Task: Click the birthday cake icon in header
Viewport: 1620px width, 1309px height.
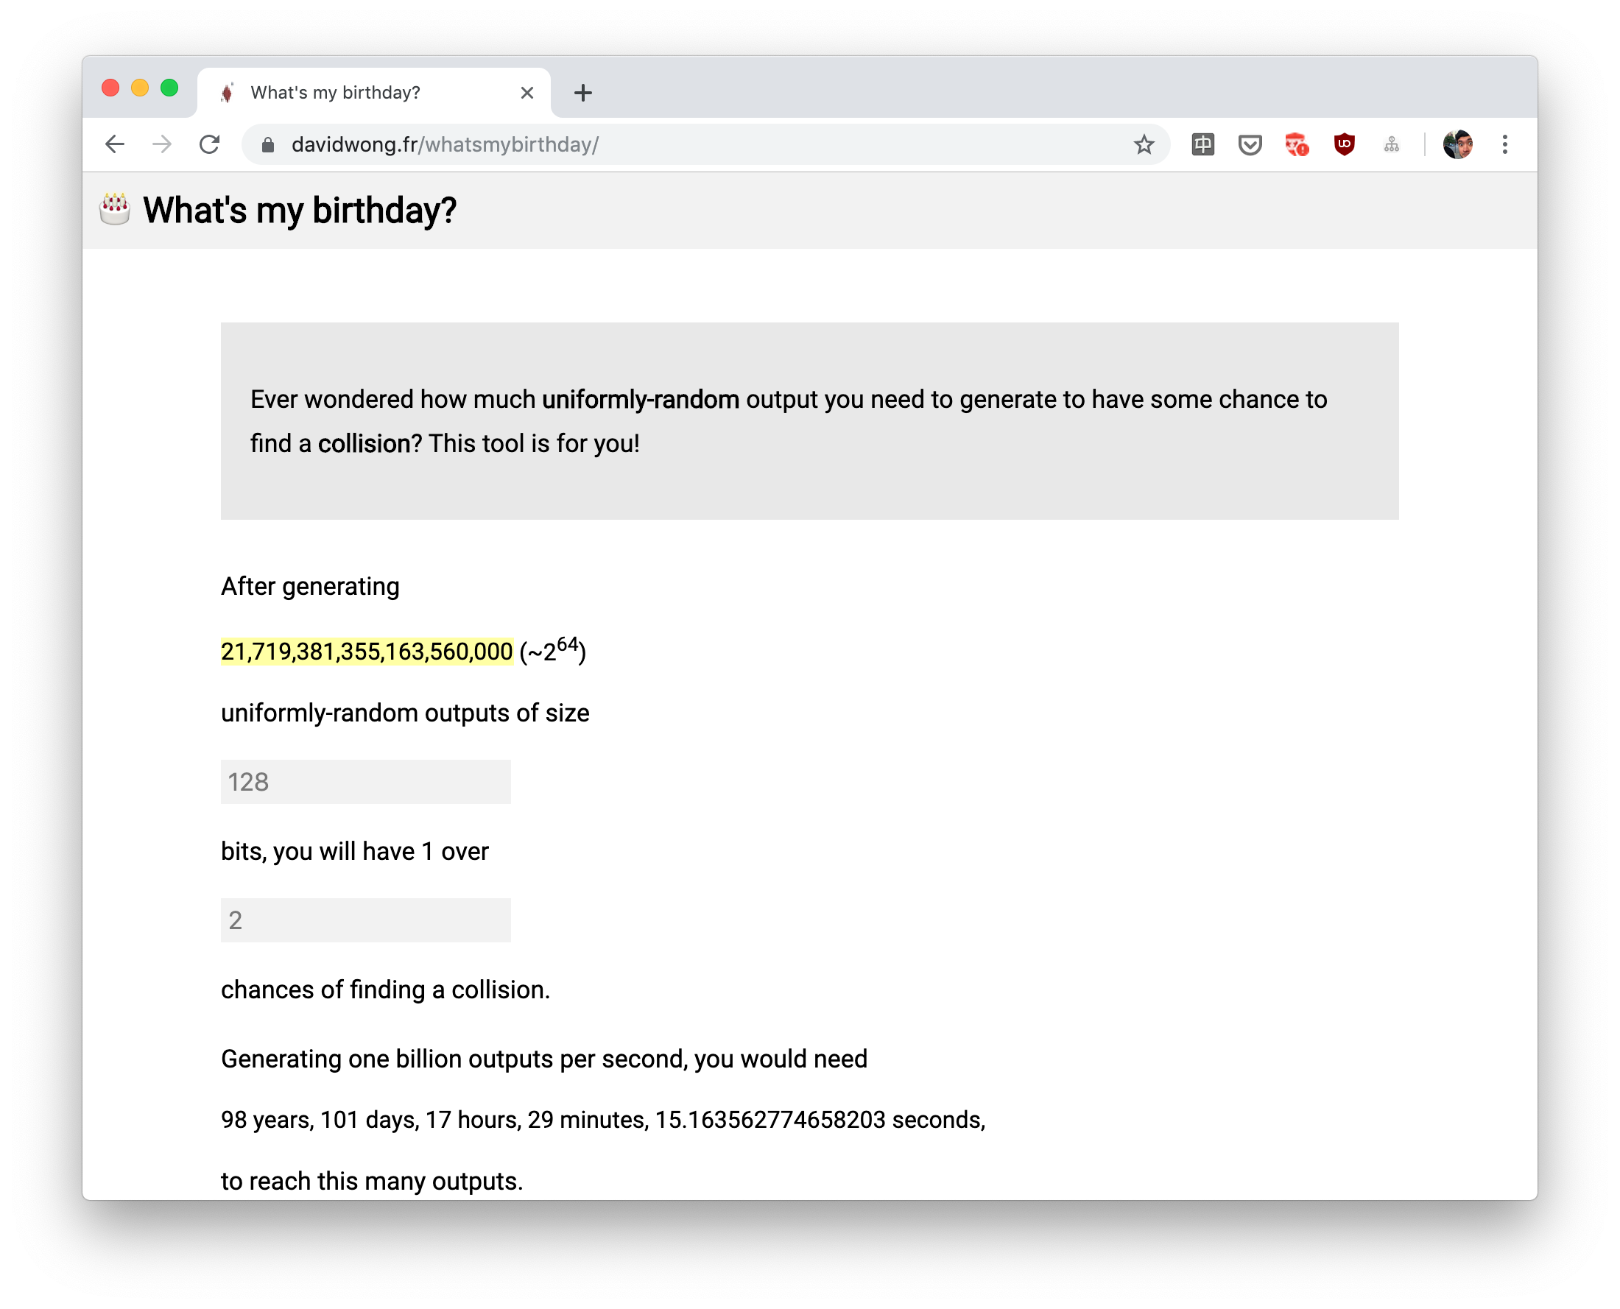Action: click(115, 209)
